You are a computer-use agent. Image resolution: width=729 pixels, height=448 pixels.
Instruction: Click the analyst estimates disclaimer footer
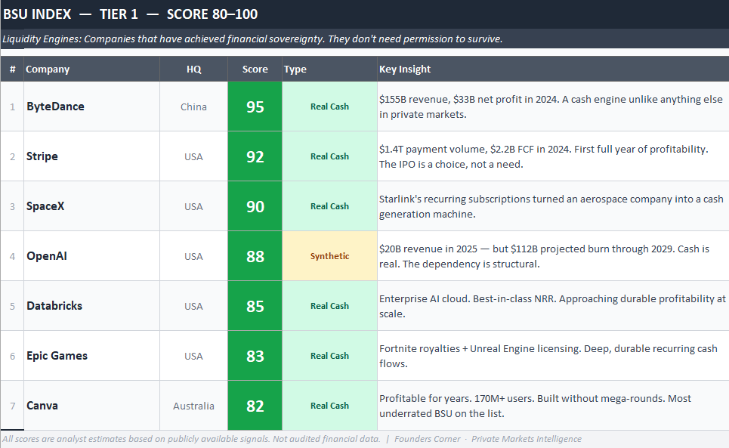pos(292,439)
